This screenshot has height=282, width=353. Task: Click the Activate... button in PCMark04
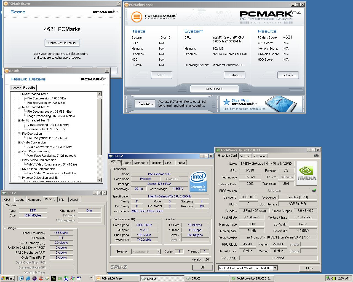click(x=146, y=104)
